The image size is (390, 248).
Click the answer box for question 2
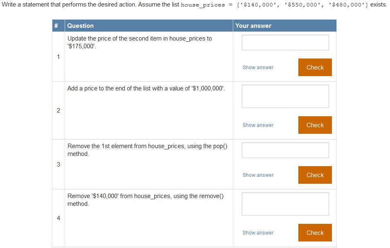coord(285,96)
